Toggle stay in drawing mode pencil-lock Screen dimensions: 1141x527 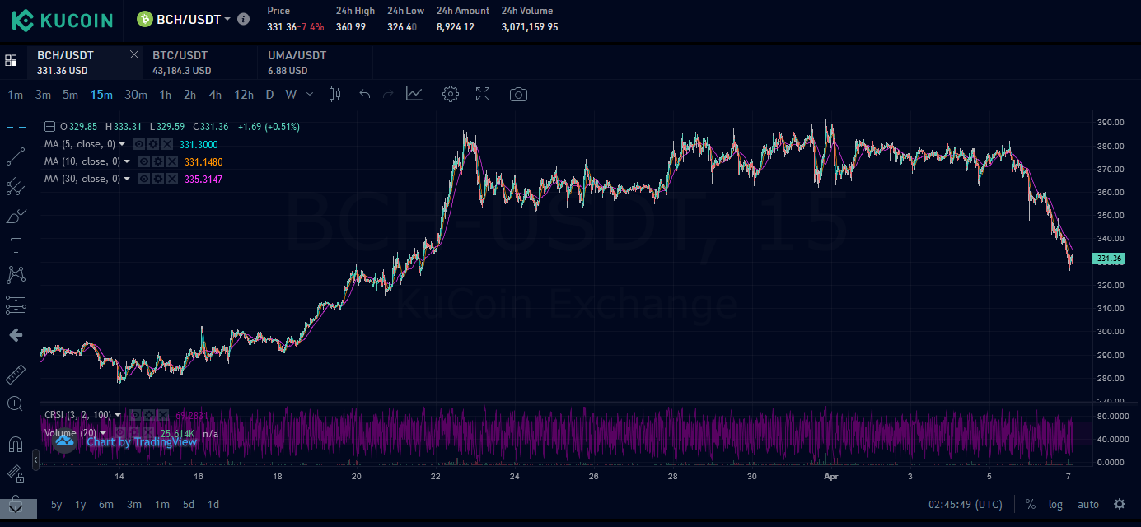pos(16,473)
